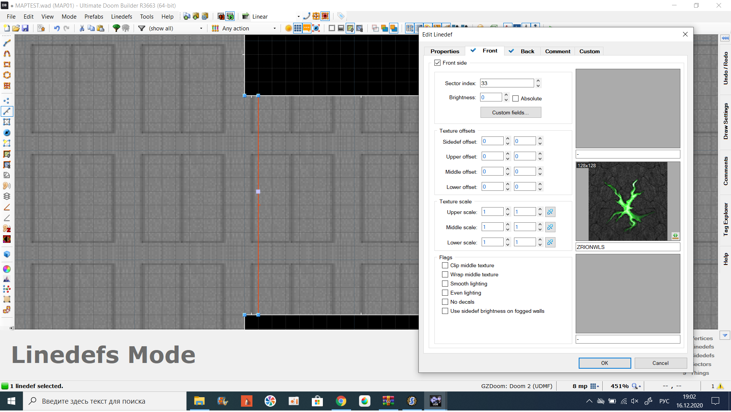The height and width of the screenshot is (412, 731).
Task: Open the Undo / Redo side panel
Action: (725, 68)
